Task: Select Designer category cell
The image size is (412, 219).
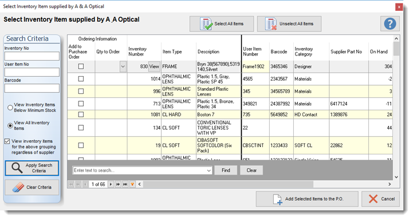Action: click(x=311, y=66)
